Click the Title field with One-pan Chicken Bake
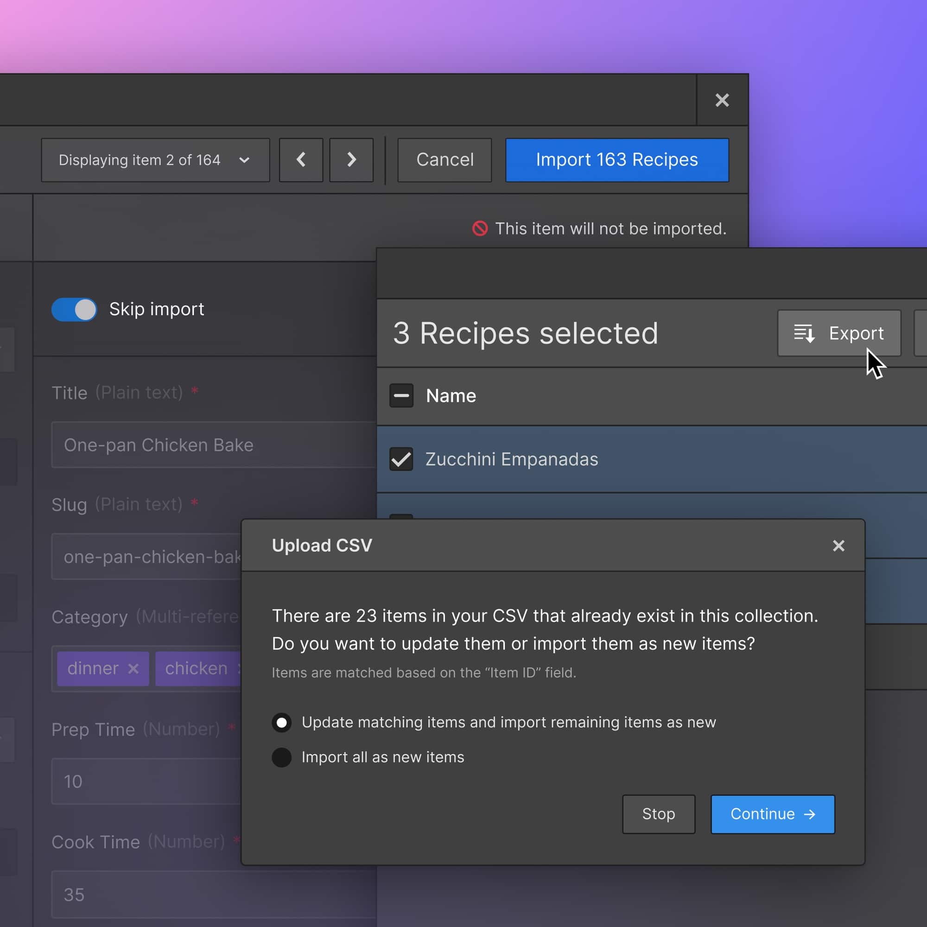927x927 pixels. [x=192, y=445]
